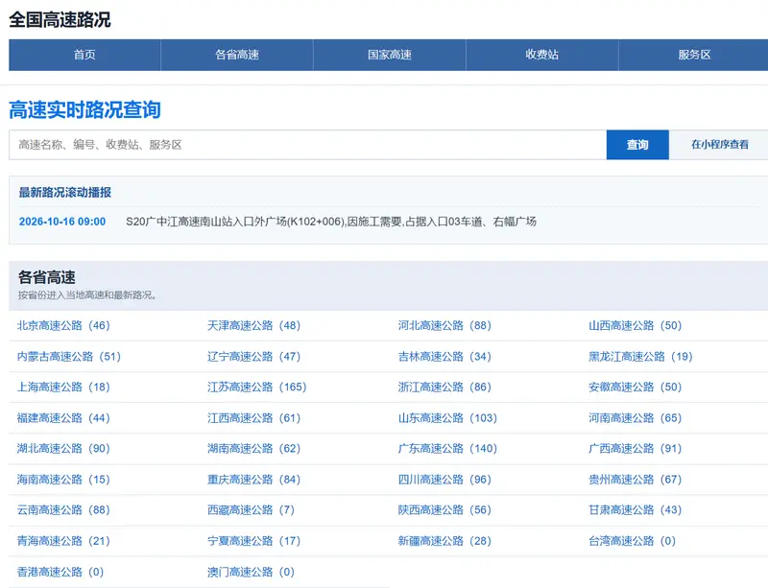Select the 服务区 navigation tab

coord(694,55)
